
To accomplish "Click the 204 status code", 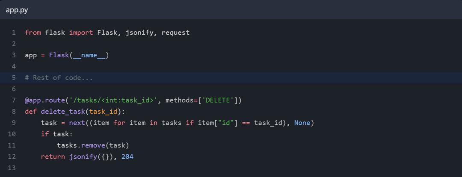I will pyautogui.click(x=127, y=157).
